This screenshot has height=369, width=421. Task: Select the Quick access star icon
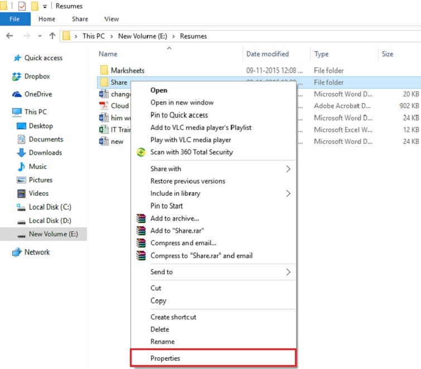(x=17, y=58)
